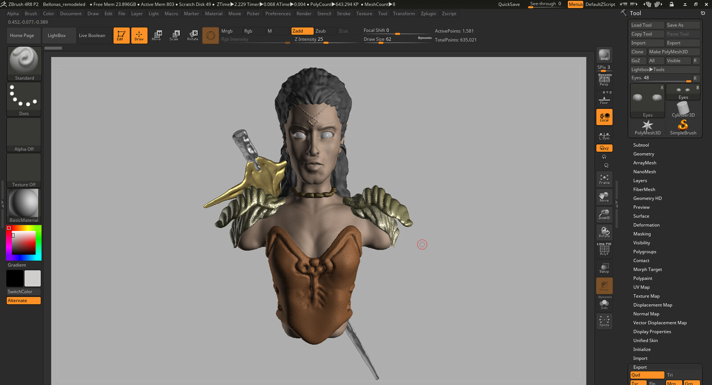The image size is (712, 385).
Task: Click the QuickSave button
Action: [509, 4]
